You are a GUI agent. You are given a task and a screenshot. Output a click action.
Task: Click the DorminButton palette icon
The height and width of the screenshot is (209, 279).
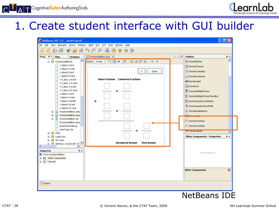point(187,62)
